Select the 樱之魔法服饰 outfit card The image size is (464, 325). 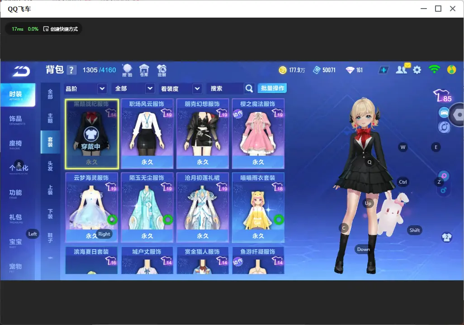coord(258,134)
